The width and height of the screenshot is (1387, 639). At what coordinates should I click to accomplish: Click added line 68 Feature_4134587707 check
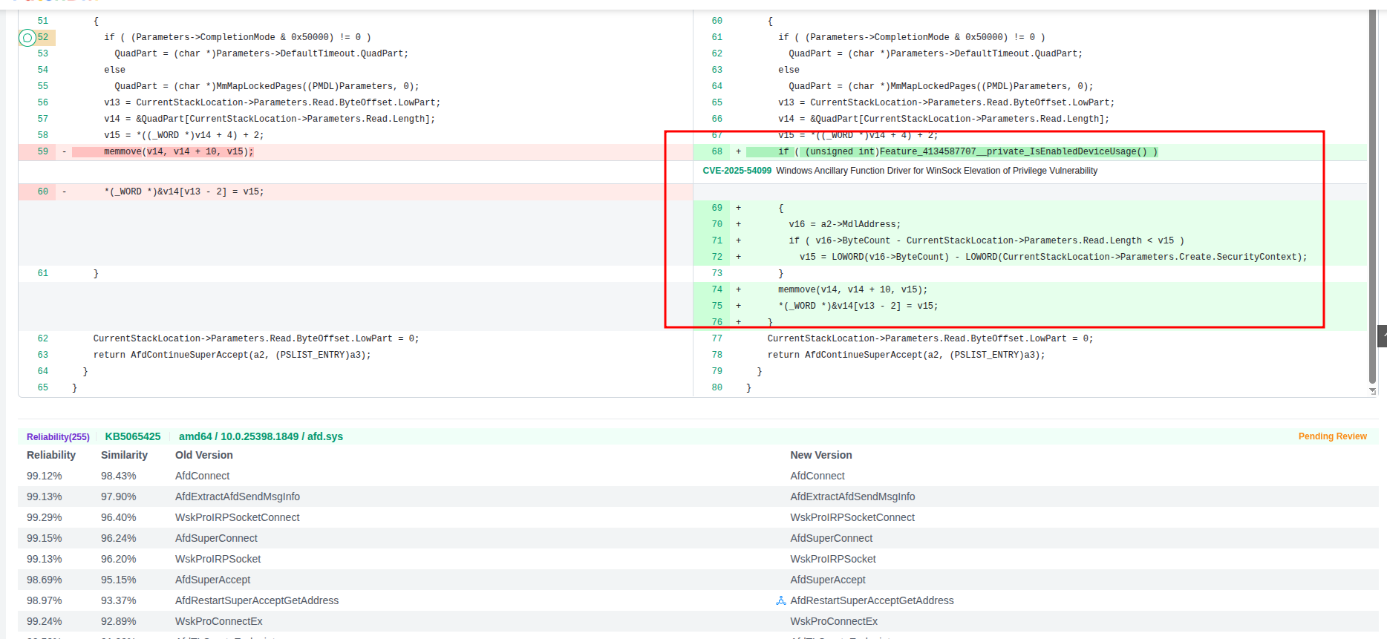tap(967, 151)
